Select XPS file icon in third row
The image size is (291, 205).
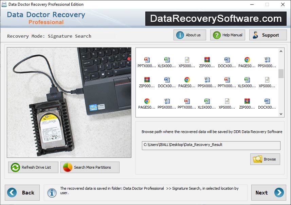(x=227, y=101)
